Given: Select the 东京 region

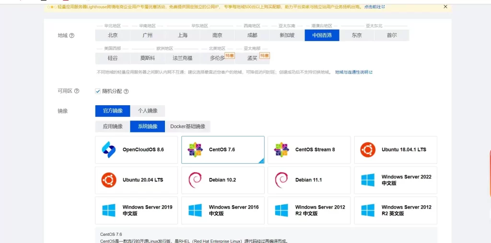Looking at the screenshot, I should pyautogui.click(x=357, y=35).
